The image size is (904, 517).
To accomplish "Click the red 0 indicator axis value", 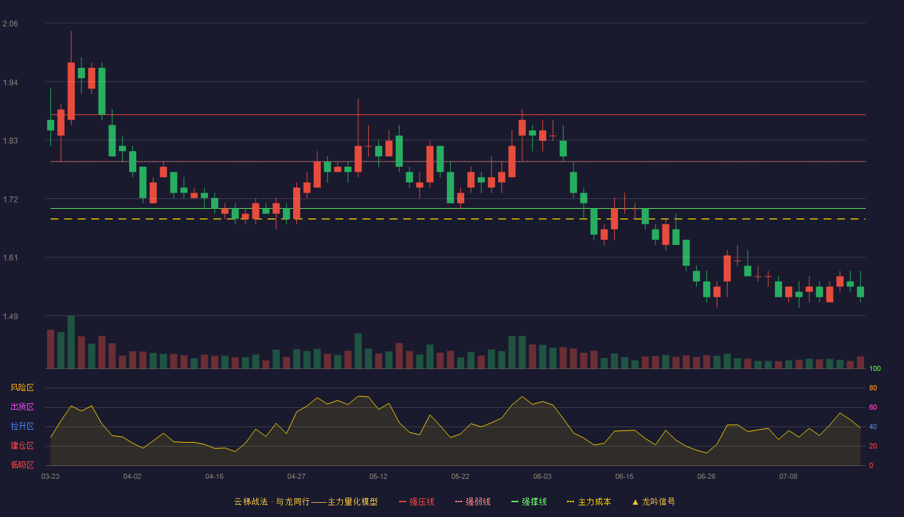I will [x=871, y=466].
